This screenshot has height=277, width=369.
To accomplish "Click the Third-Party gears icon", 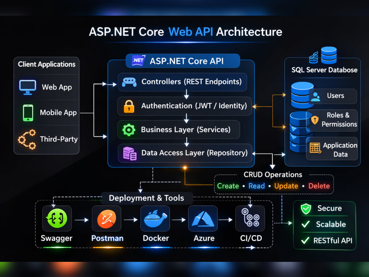I will (27, 140).
